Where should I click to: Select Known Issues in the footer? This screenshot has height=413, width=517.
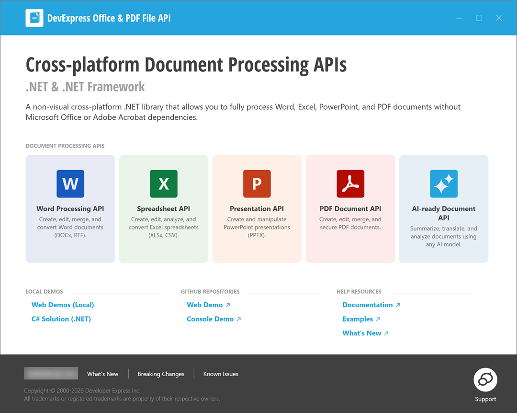point(221,374)
